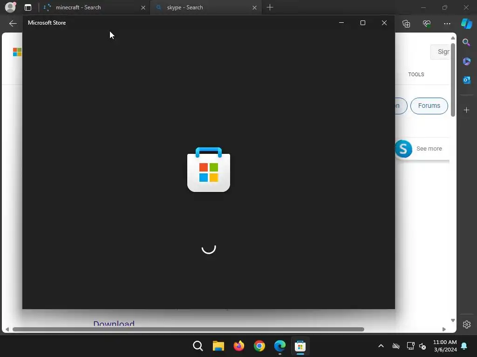Close the minecraft - Search tab

143,7
